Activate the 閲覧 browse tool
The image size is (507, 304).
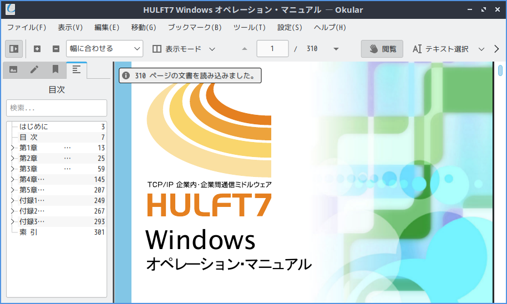(x=382, y=49)
